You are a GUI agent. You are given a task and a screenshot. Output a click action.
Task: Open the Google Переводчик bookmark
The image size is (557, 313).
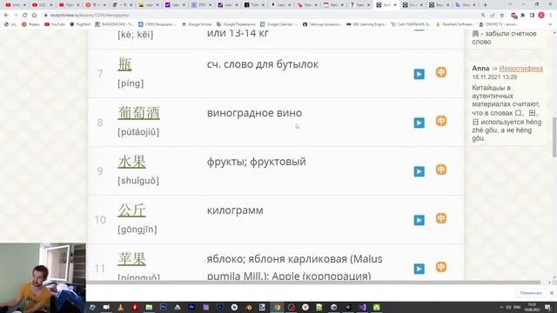tap(236, 24)
